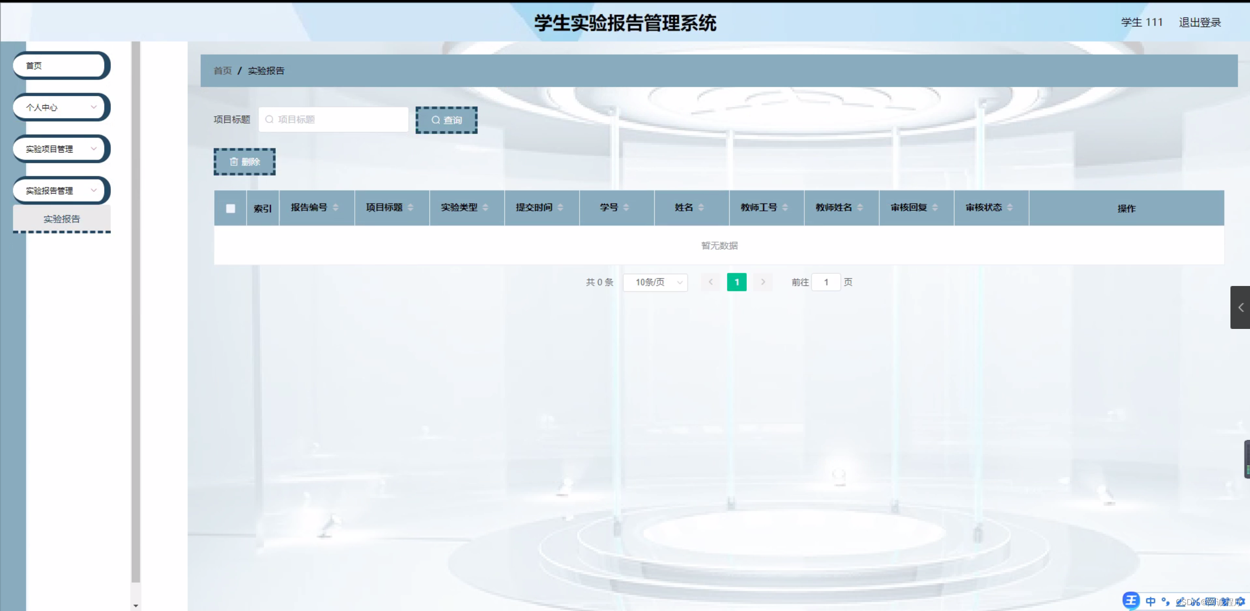This screenshot has height=611, width=1250.
Task: Select 首页 in the sidebar menu
Action: click(x=60, y=65)
